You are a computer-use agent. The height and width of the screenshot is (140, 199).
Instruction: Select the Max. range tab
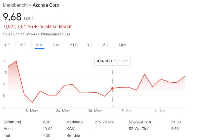123,45
